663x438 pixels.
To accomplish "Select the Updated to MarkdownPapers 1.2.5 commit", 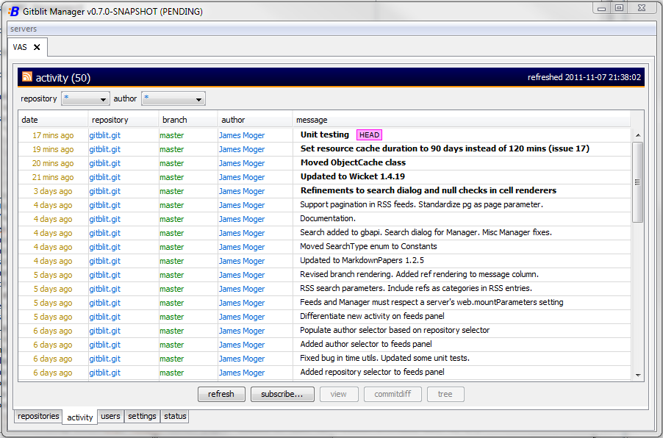I will click(x=362, y=260).
